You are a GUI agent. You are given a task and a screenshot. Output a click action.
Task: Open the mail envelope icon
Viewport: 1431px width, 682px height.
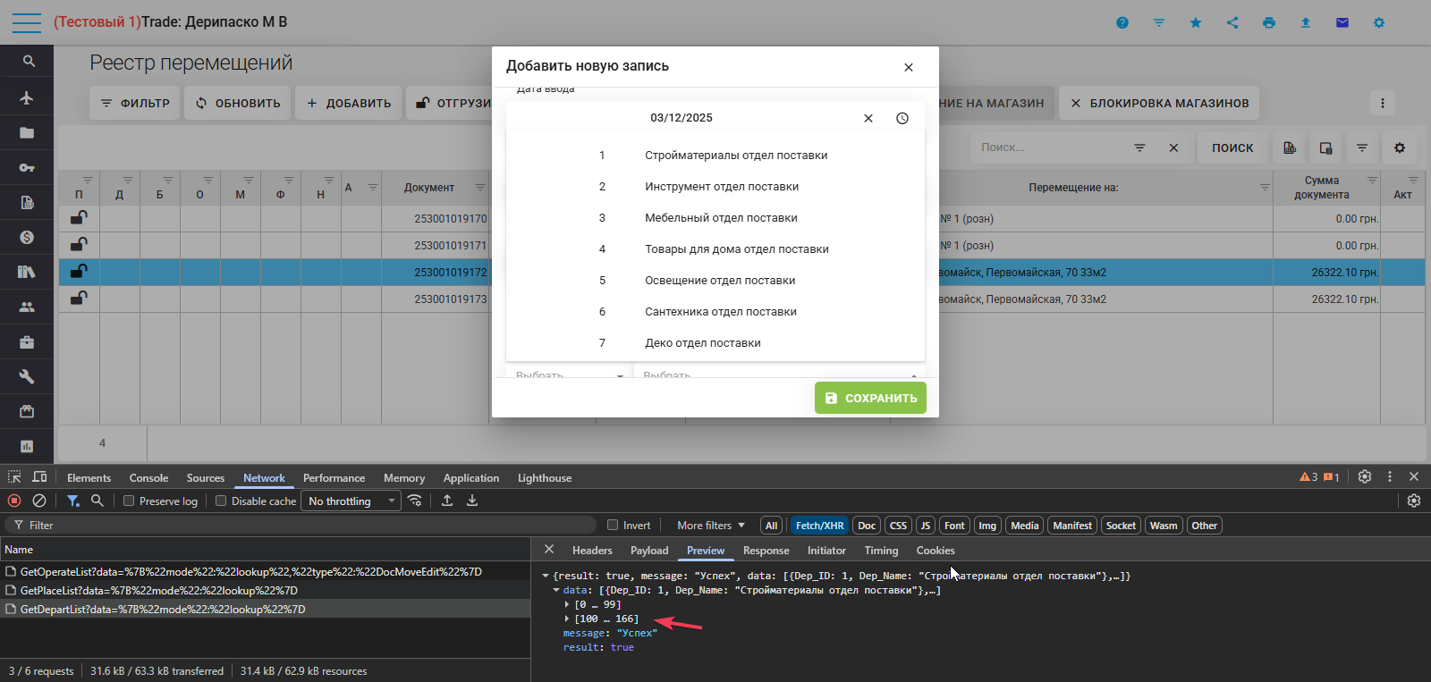tap(1342, 22)
